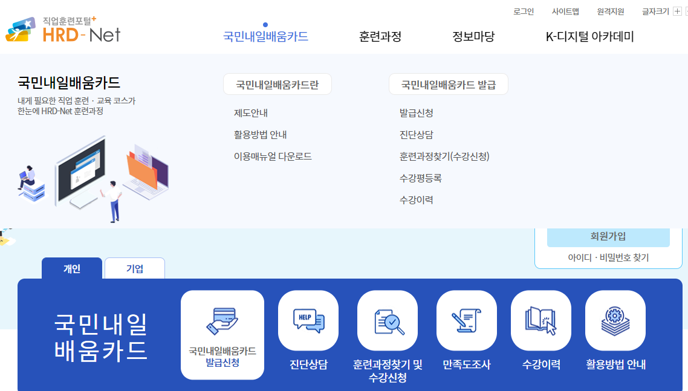Open 이용매뉴얼 다운로드 submenu item
Viewport: 688px width, 391px height.
tap(273, 157)
